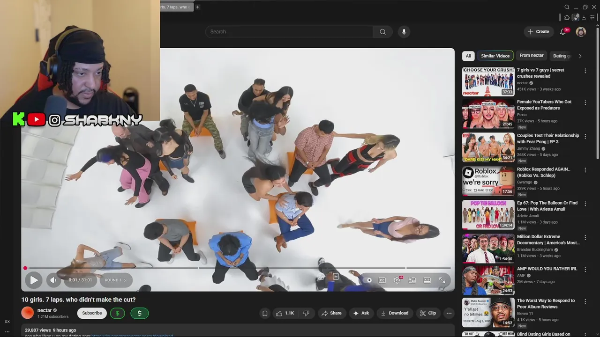This screenshot has height=337, width=600.
Task: Open options menu for Couples Test video
Action: pos(585,136)
